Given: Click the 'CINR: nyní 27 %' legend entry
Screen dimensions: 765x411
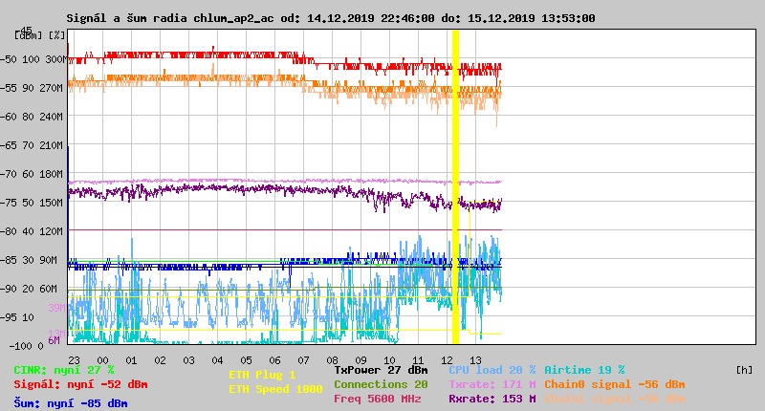Looking at the screenshot, I should 64,370.
